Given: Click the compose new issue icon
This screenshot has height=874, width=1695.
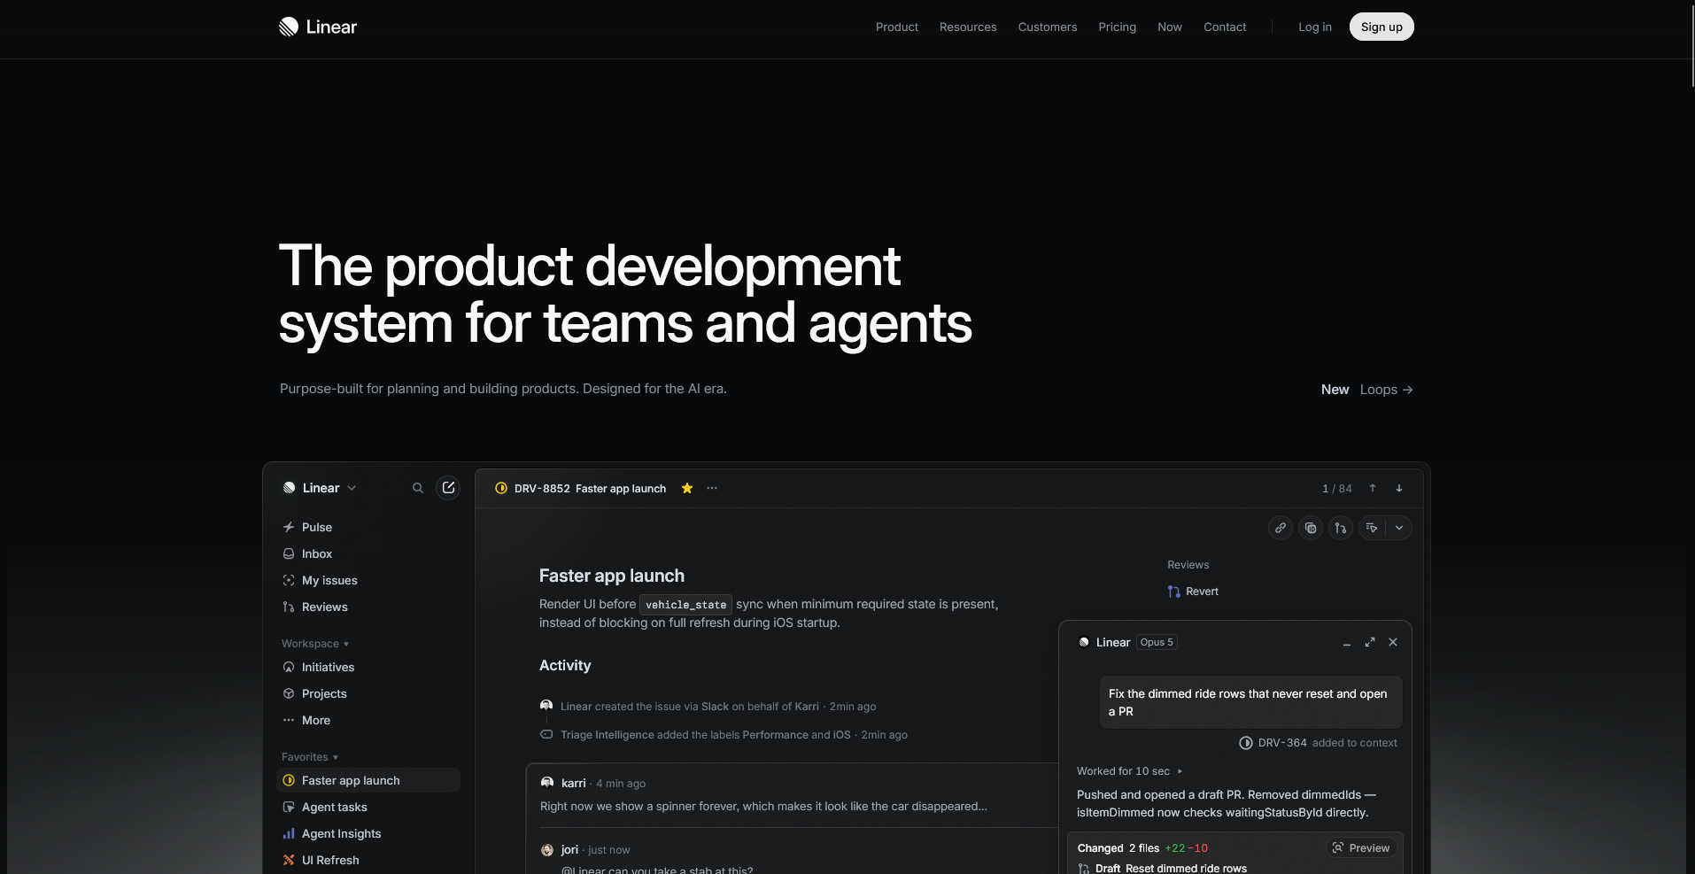Looking at the screenshot, I should pyautogui.click(x=448, y=488).
